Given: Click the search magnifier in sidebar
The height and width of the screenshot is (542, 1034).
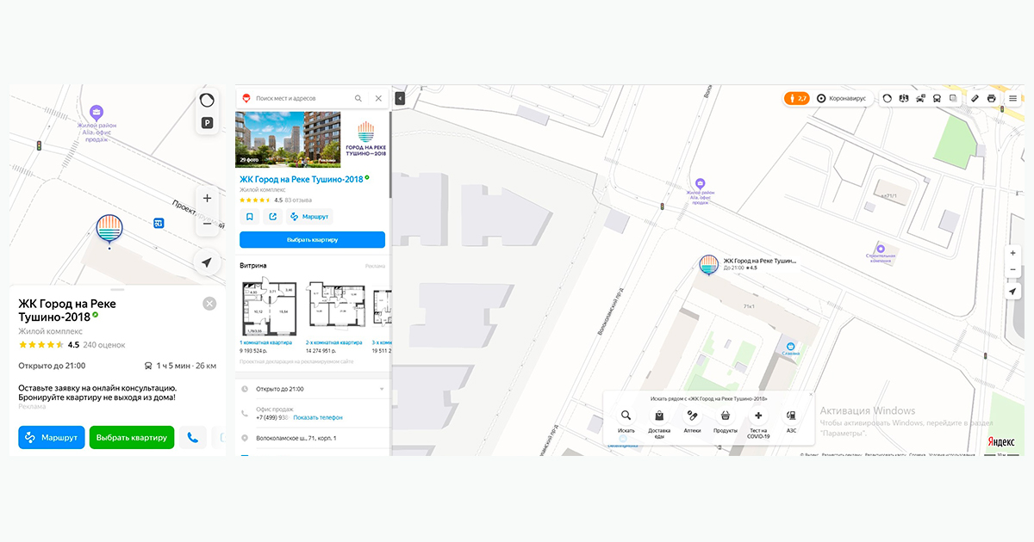Looking at the screenshot, I should point(358,99).
